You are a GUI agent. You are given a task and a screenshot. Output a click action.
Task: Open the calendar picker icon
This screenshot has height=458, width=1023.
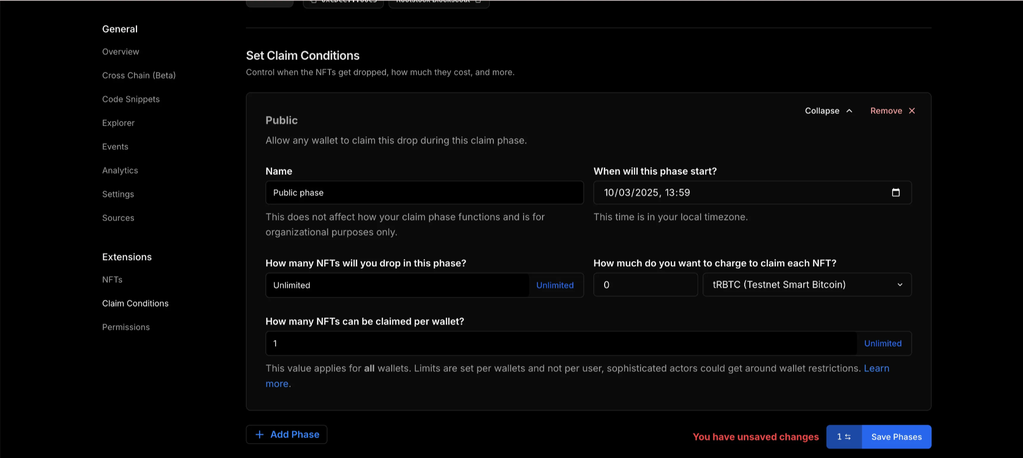896,192
